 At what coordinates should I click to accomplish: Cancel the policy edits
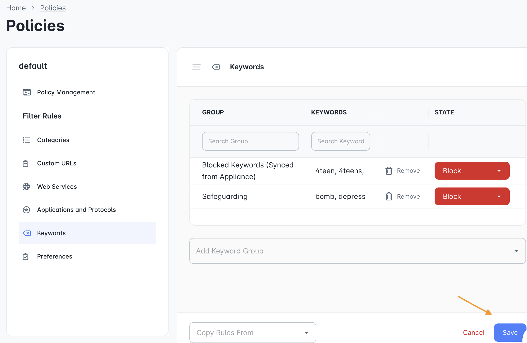click(473, 333)
